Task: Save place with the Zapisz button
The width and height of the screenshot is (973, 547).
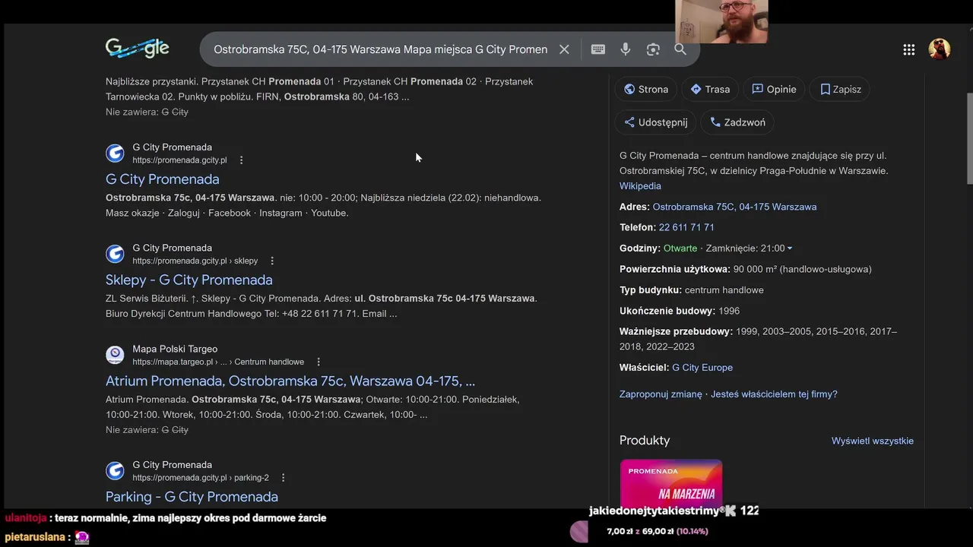Action: point(841,89)
